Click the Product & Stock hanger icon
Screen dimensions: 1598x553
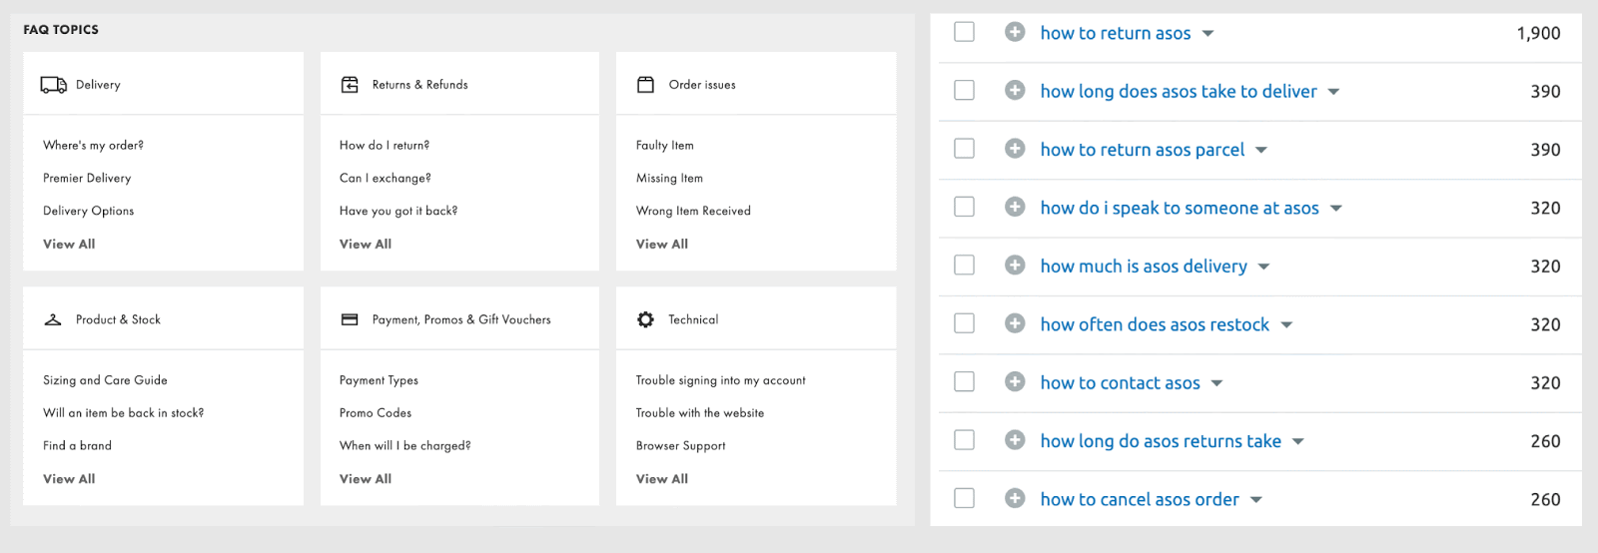[x=53, y=319]
